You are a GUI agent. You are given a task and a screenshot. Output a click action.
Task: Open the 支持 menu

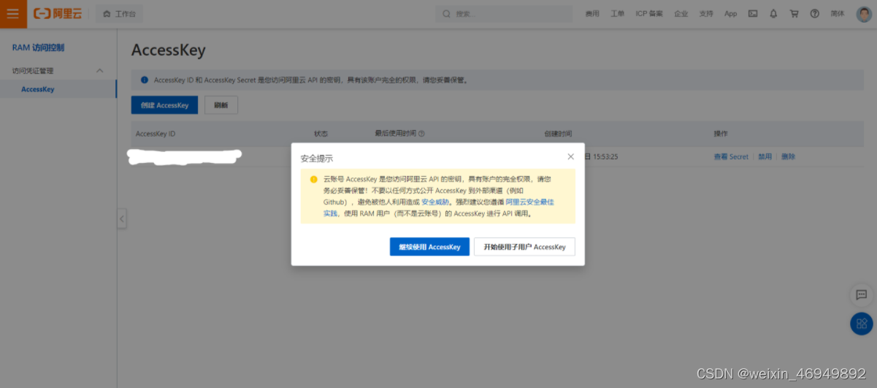(706, 14)
